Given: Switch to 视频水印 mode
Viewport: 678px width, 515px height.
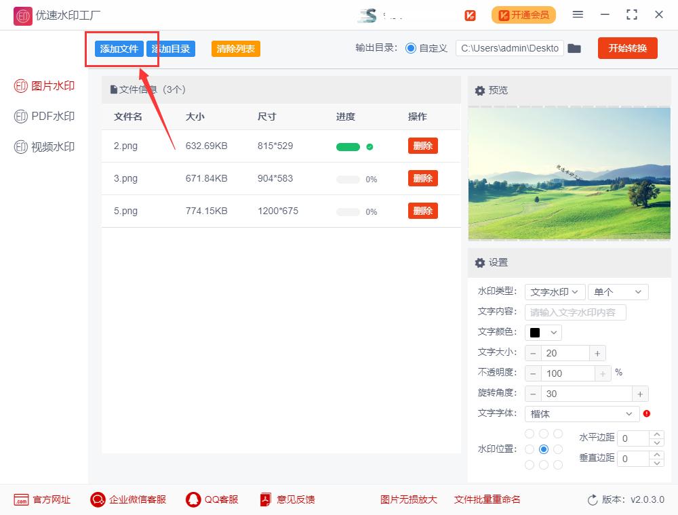Looking at the screenshot, I should point(43,146).
